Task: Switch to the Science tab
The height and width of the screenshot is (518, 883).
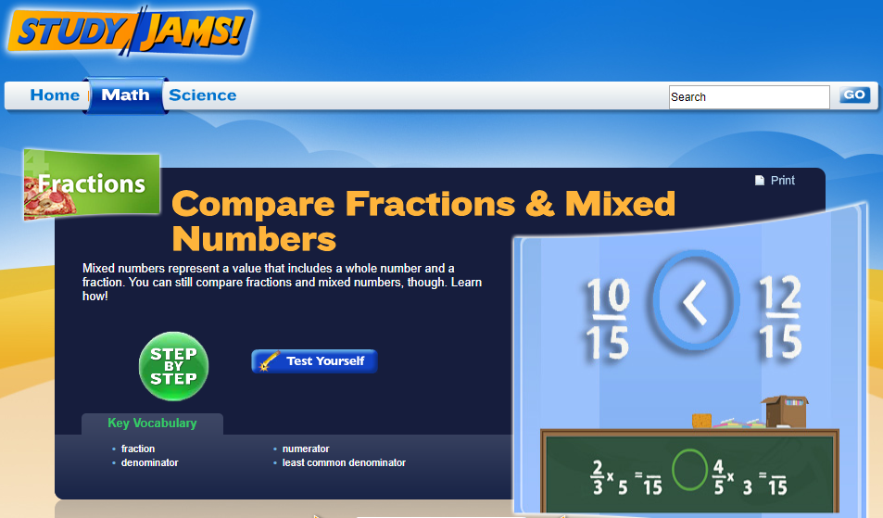Action: (203, 95)
